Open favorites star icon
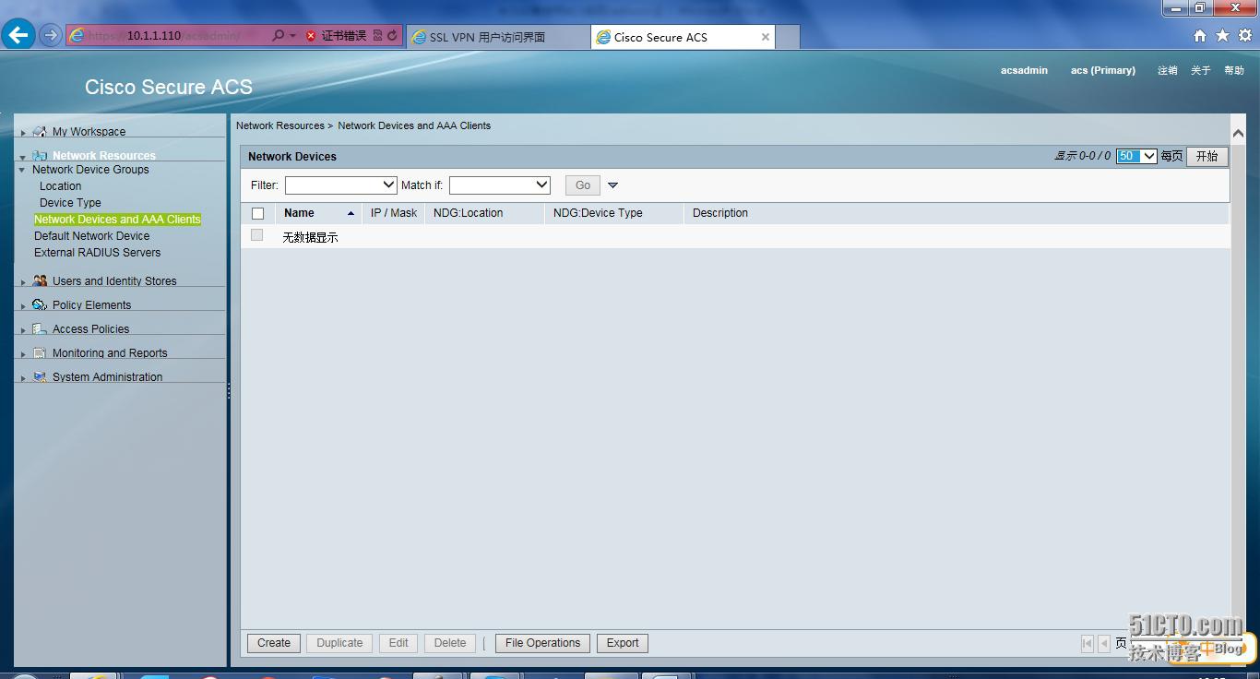The width and height of the screenshot is (1260, 679). tap(1222, 35)
